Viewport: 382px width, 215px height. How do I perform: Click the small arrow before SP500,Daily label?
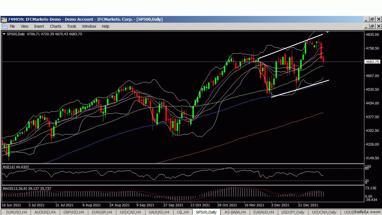pyautogui.click(x=4, y=34)
